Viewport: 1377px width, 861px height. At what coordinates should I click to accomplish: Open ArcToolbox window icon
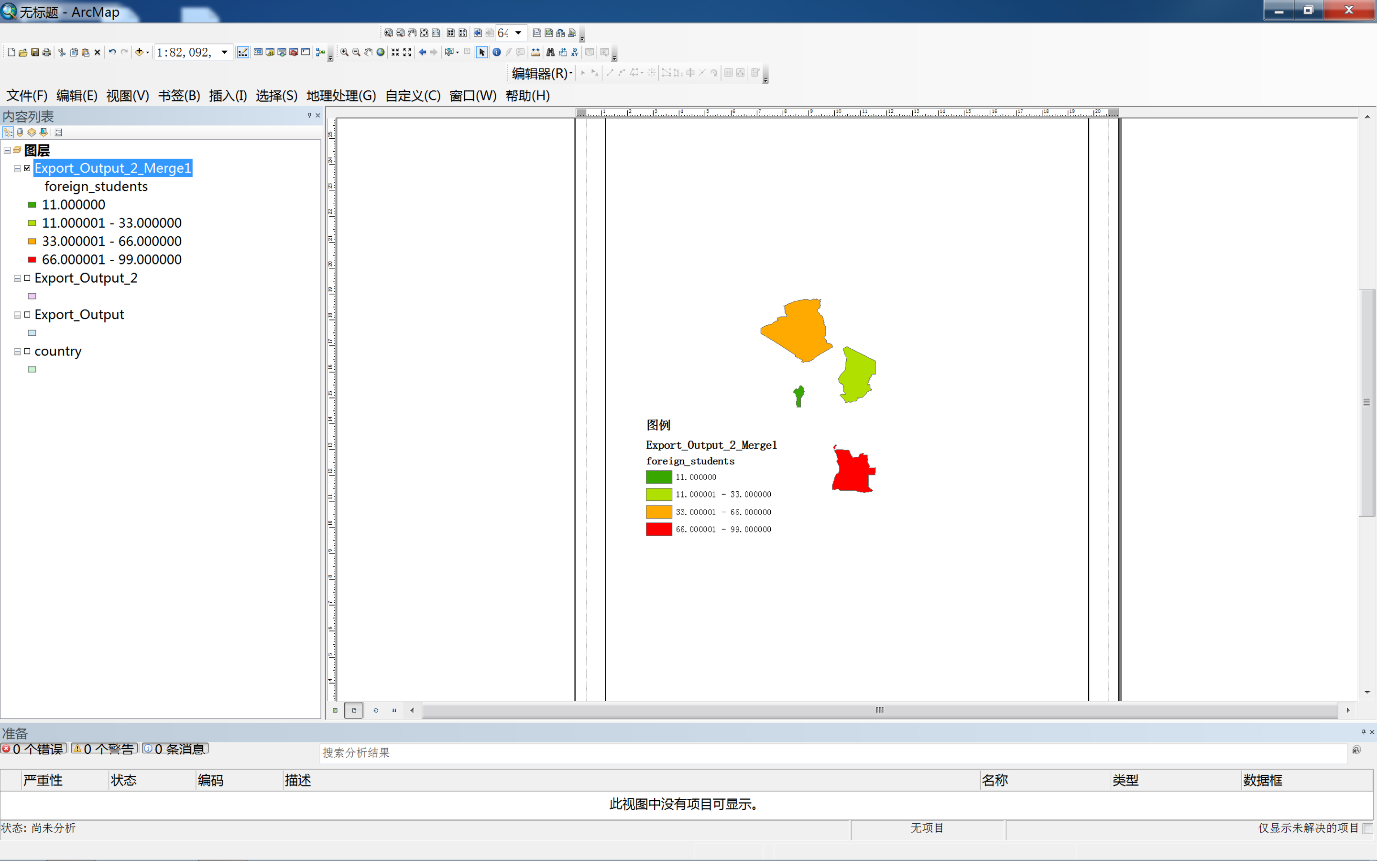click(x=294, y=53)
